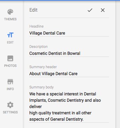Screen dimensions: 120x128
Task: Click the 'Summary header' field label
Action: click(43, 67)
